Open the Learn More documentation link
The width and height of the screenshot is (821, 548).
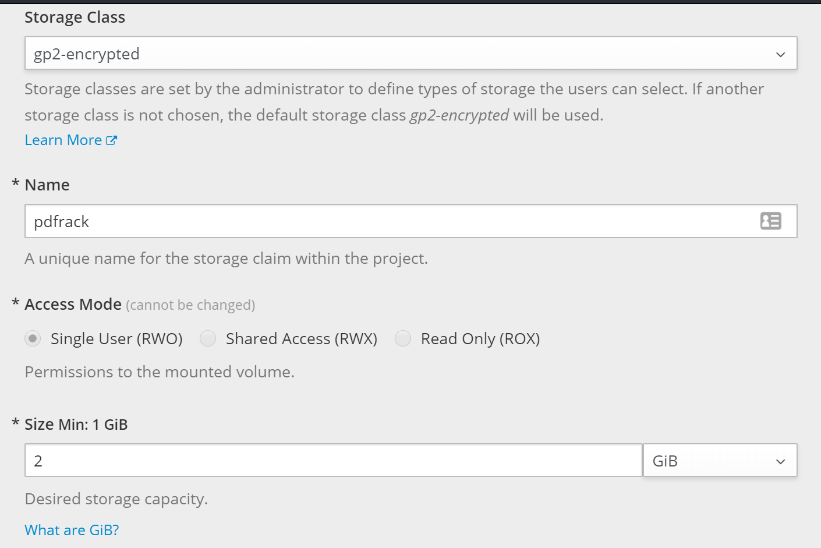point(63,140)
